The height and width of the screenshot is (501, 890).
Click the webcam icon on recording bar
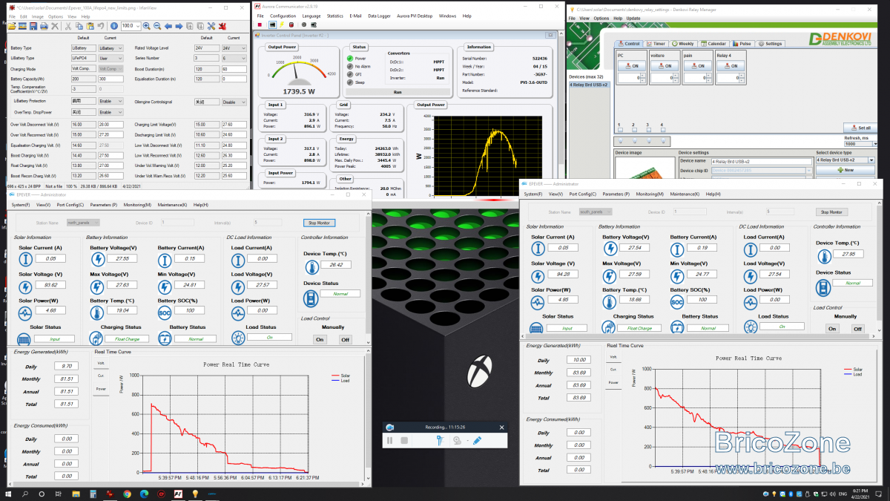(x=458, y=440)
